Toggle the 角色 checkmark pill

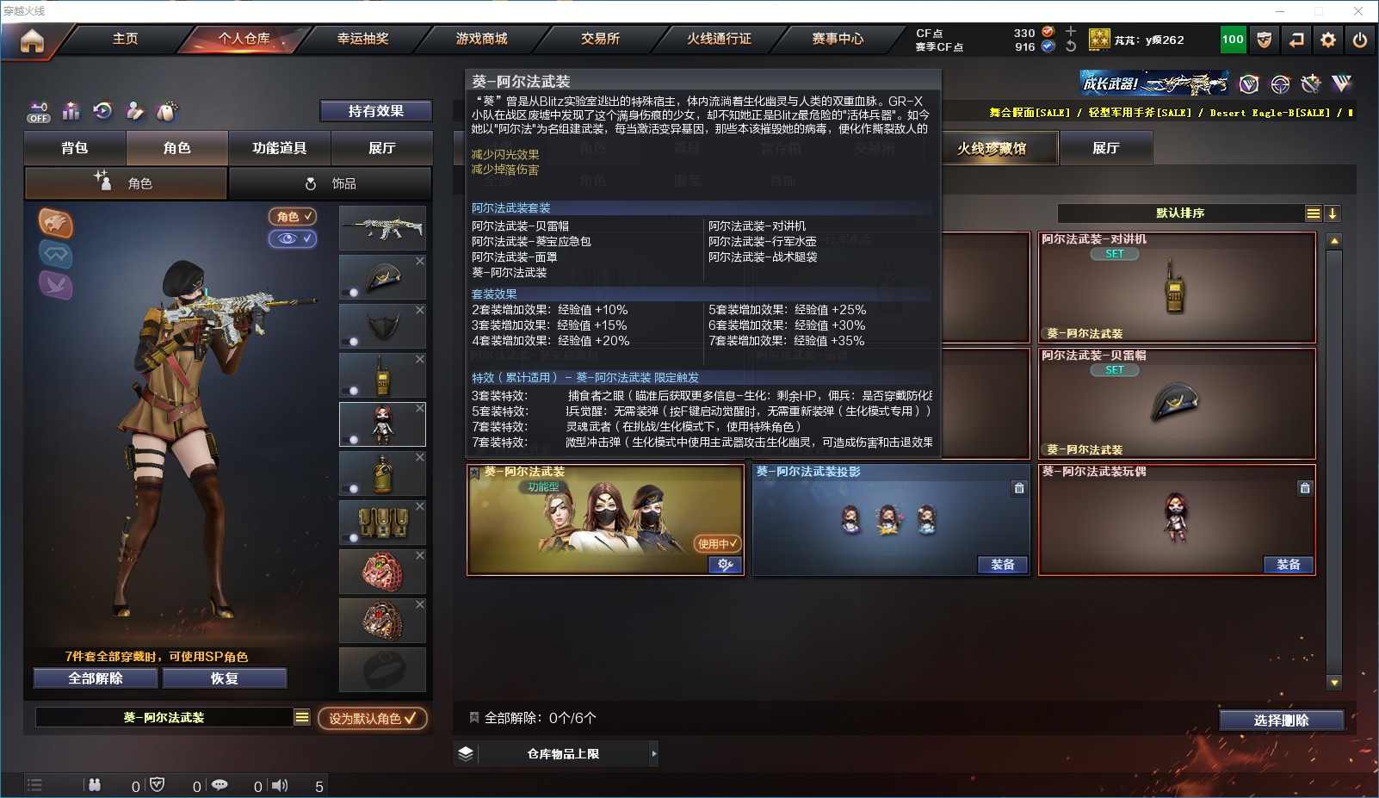point(294,217)
